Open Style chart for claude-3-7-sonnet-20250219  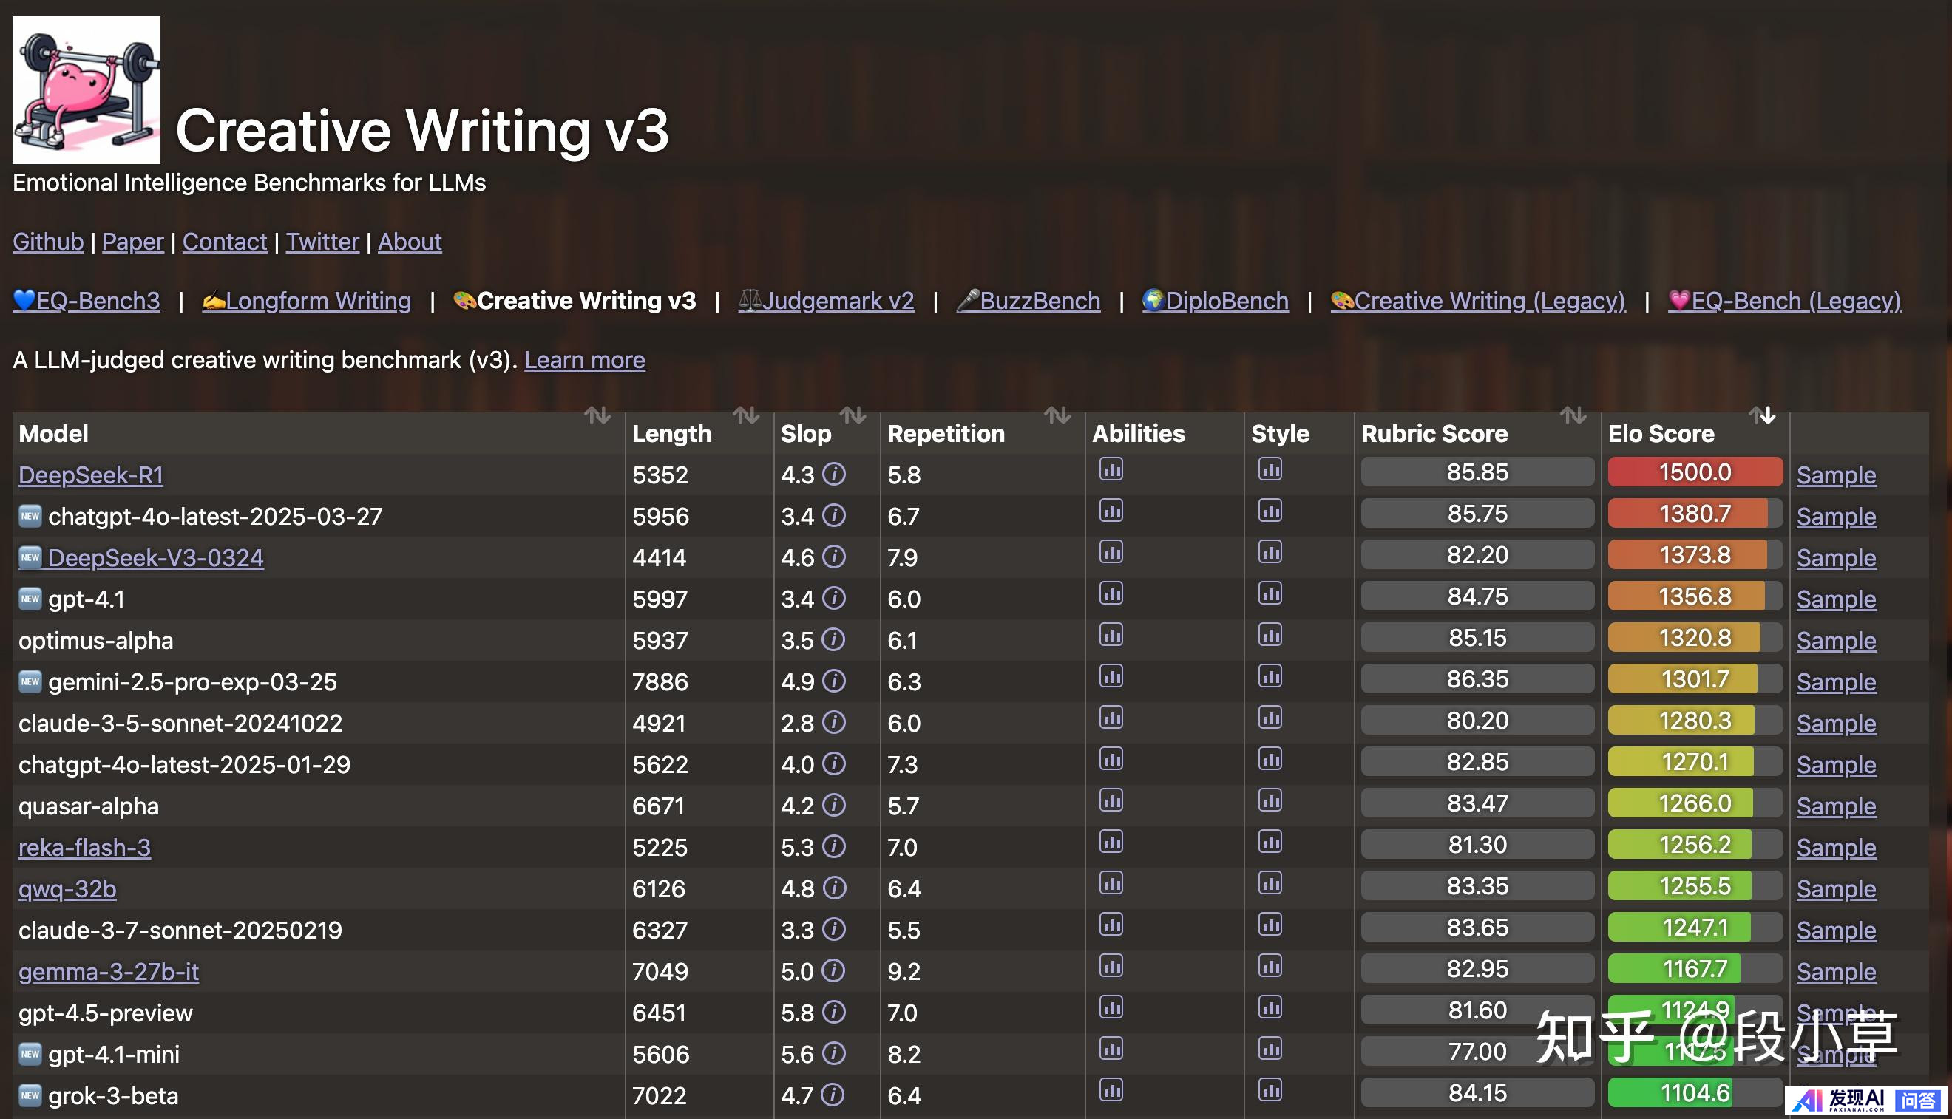tap(1270, 925)
